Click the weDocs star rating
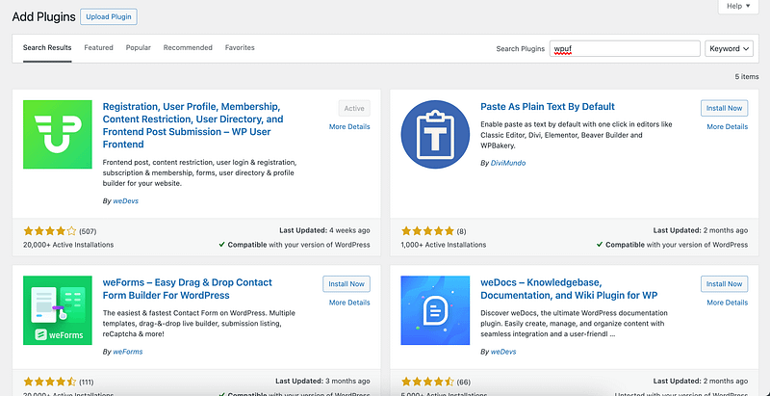 coord(427,382)
